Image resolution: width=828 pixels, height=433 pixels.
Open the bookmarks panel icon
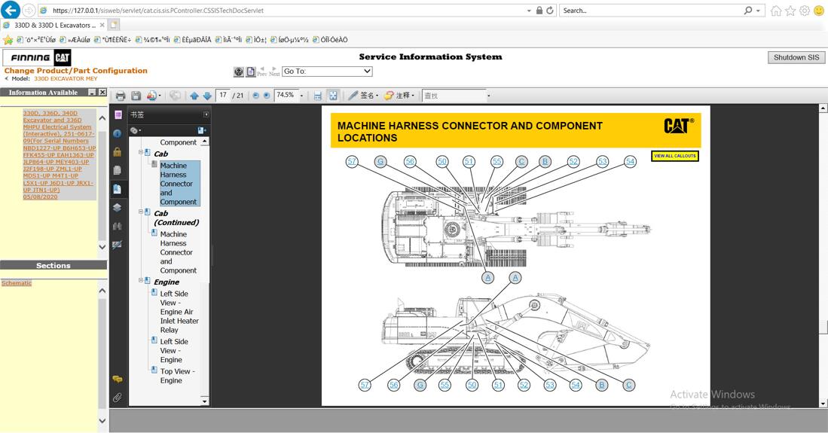[118, 189]
